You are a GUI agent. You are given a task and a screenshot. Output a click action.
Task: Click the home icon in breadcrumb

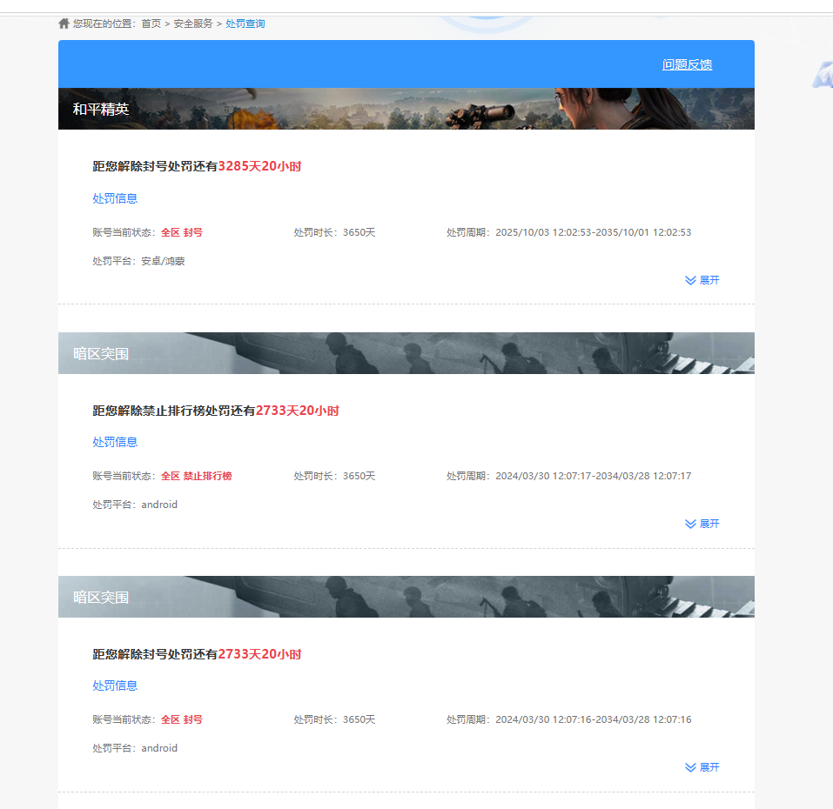pos(64,23)
